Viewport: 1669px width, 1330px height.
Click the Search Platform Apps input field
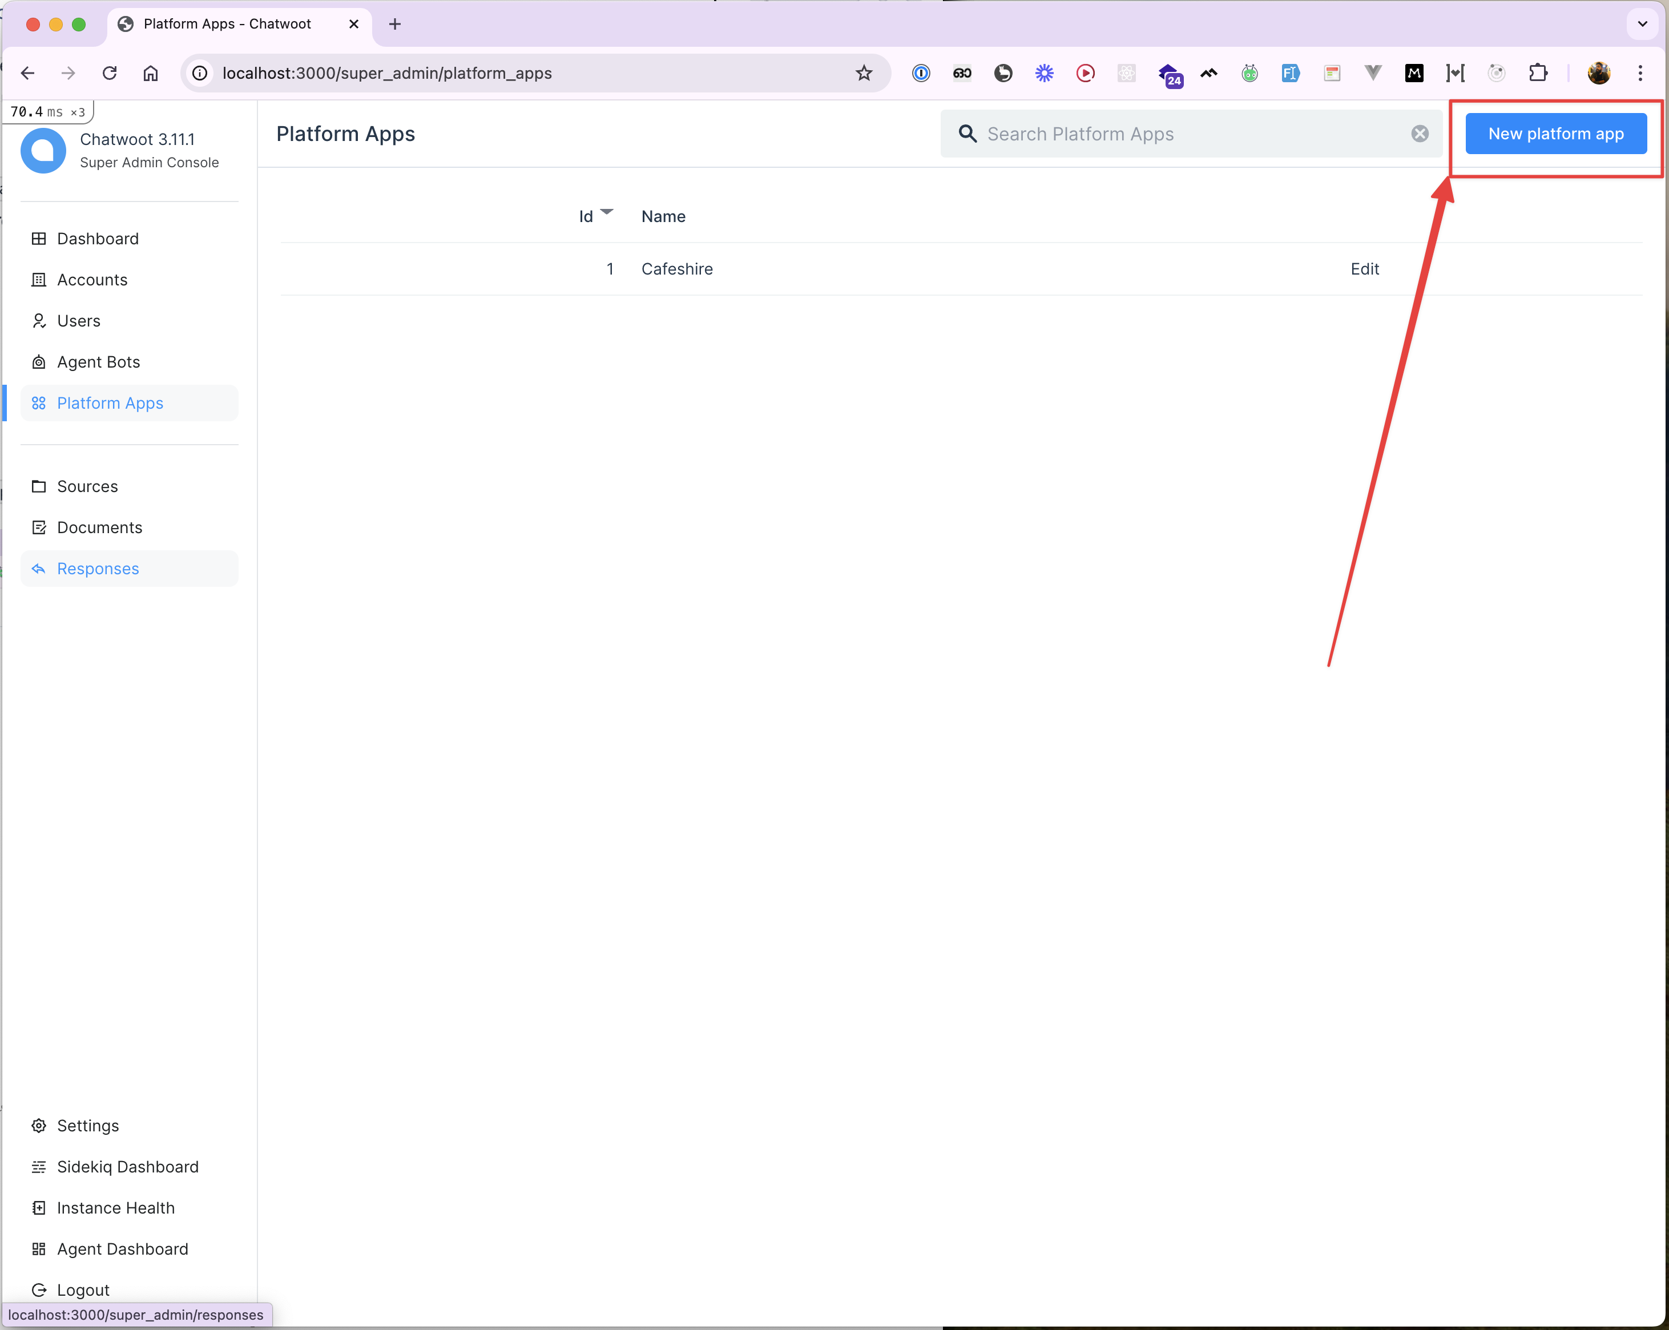pos(1161,133)
